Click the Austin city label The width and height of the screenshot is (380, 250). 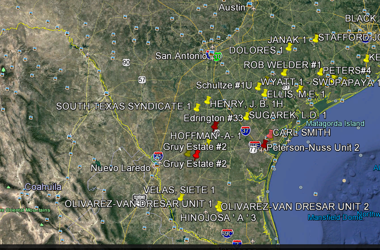232,8
